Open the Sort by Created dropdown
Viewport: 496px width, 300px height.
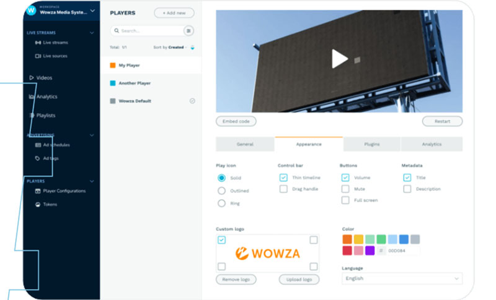tap(170, 47)
